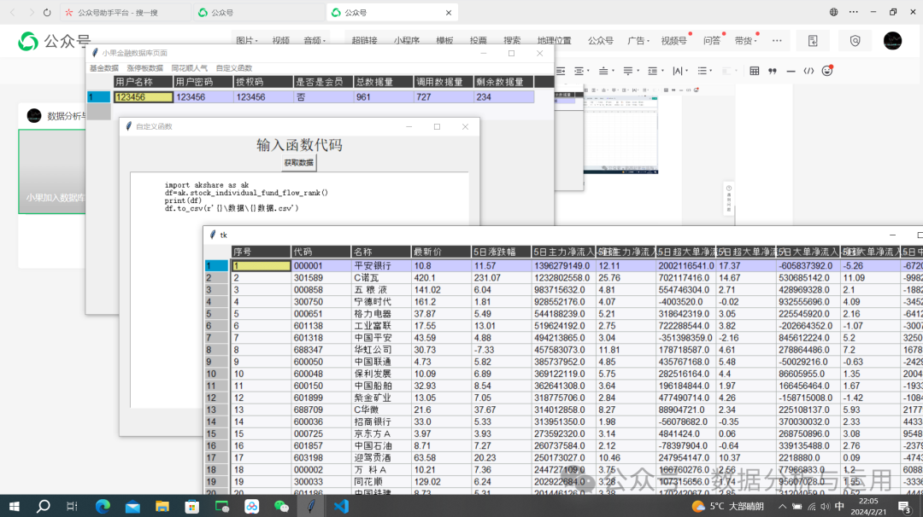Show hidden system tray icons chevron
This screenshot has height=517, width=923.
coord(782,507)
